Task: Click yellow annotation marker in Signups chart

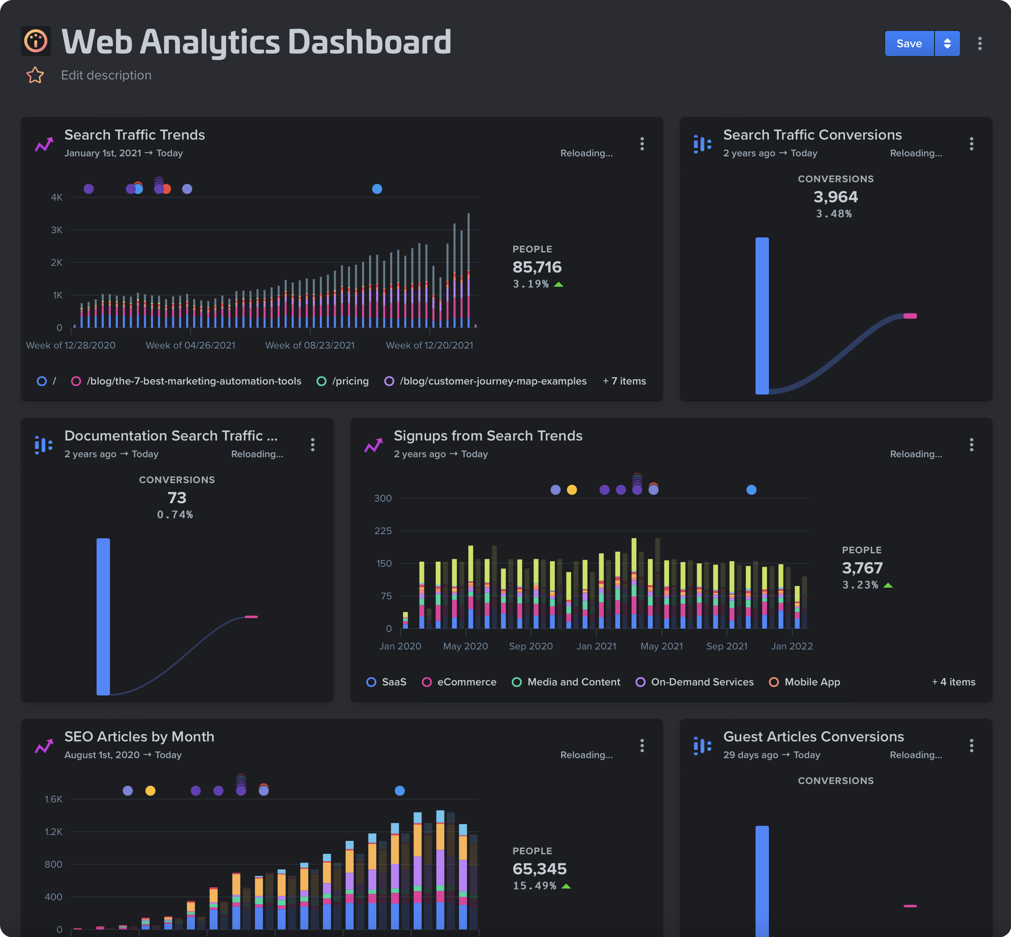Action: pos(572,490)
